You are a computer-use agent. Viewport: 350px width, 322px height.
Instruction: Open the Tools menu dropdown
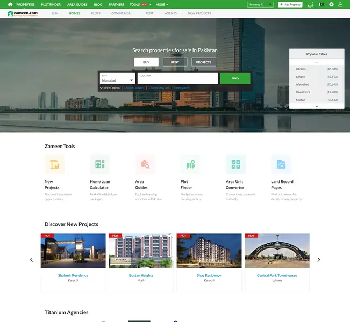[140, 4]
